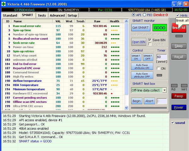Viewport: 189px width, 151px height.
Task: Disable the Hints checkbox
Action: 178,15
